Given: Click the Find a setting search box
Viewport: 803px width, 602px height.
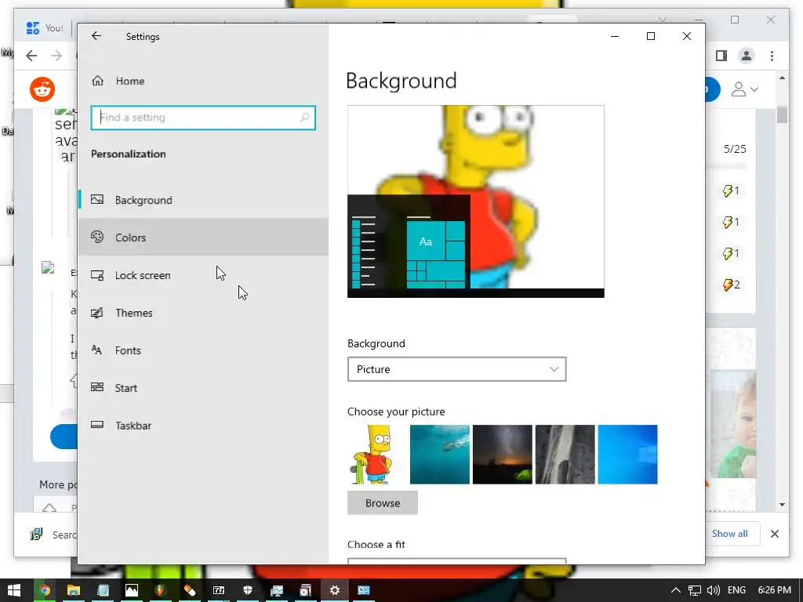Looking at the screenshot, I should pos(203,118).
